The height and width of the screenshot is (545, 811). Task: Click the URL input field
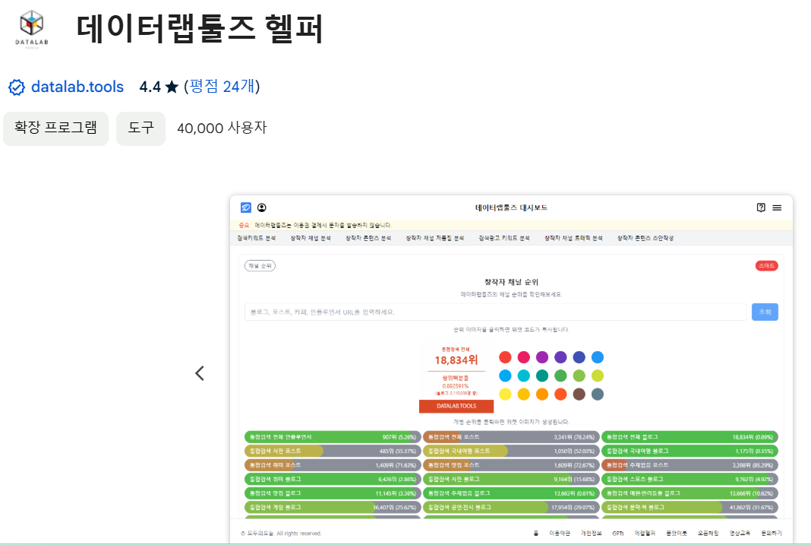(495, 312)
